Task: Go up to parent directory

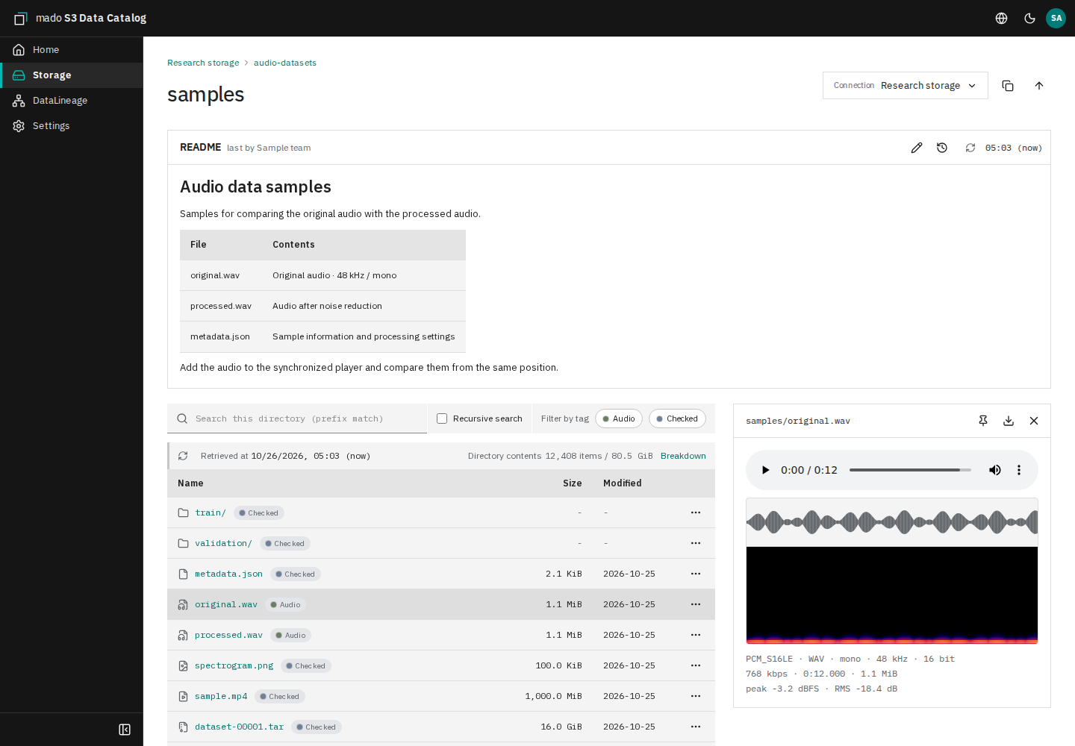Action: [1039, 86]
